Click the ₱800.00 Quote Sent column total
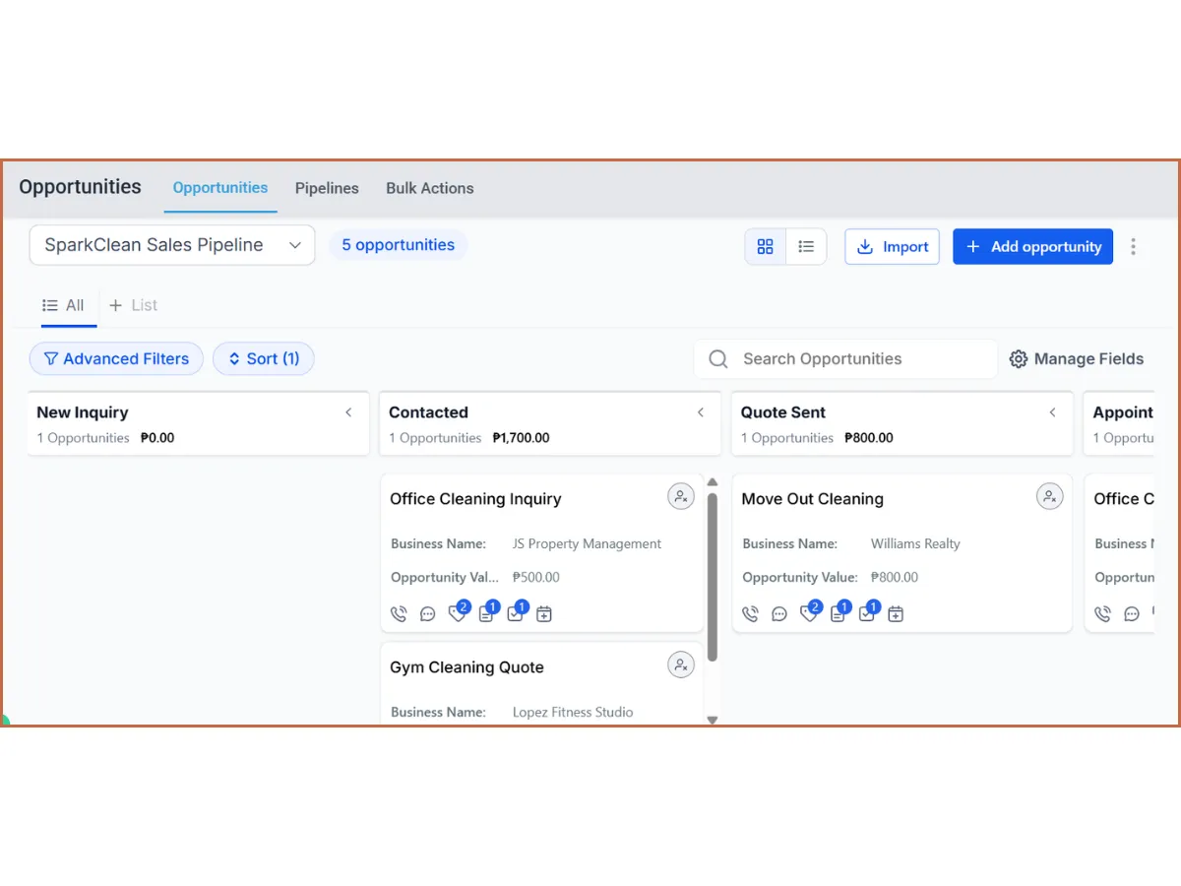Image resolution: width=1181 pixels, height=886 pixels. 869,438
